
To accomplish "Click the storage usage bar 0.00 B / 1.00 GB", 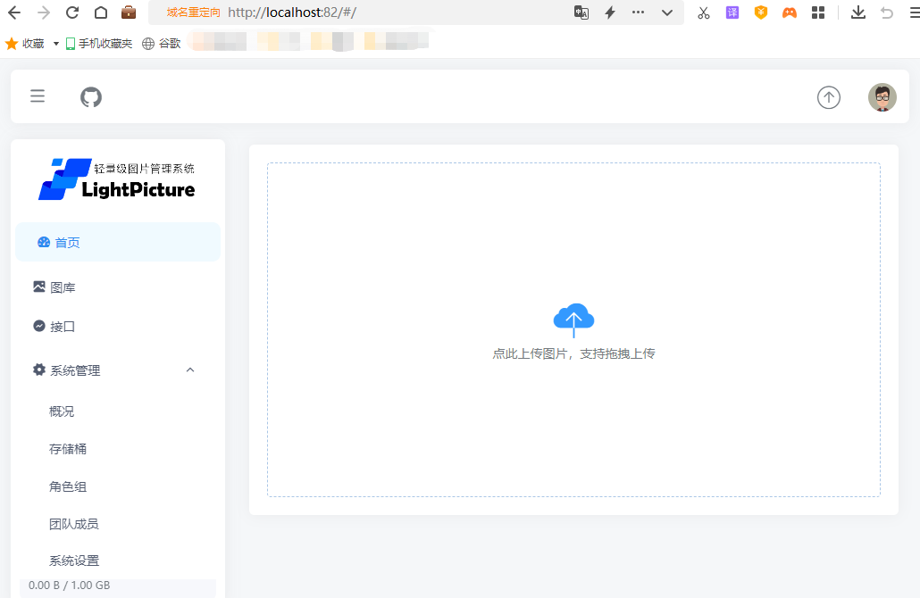I will coord(70,586).
